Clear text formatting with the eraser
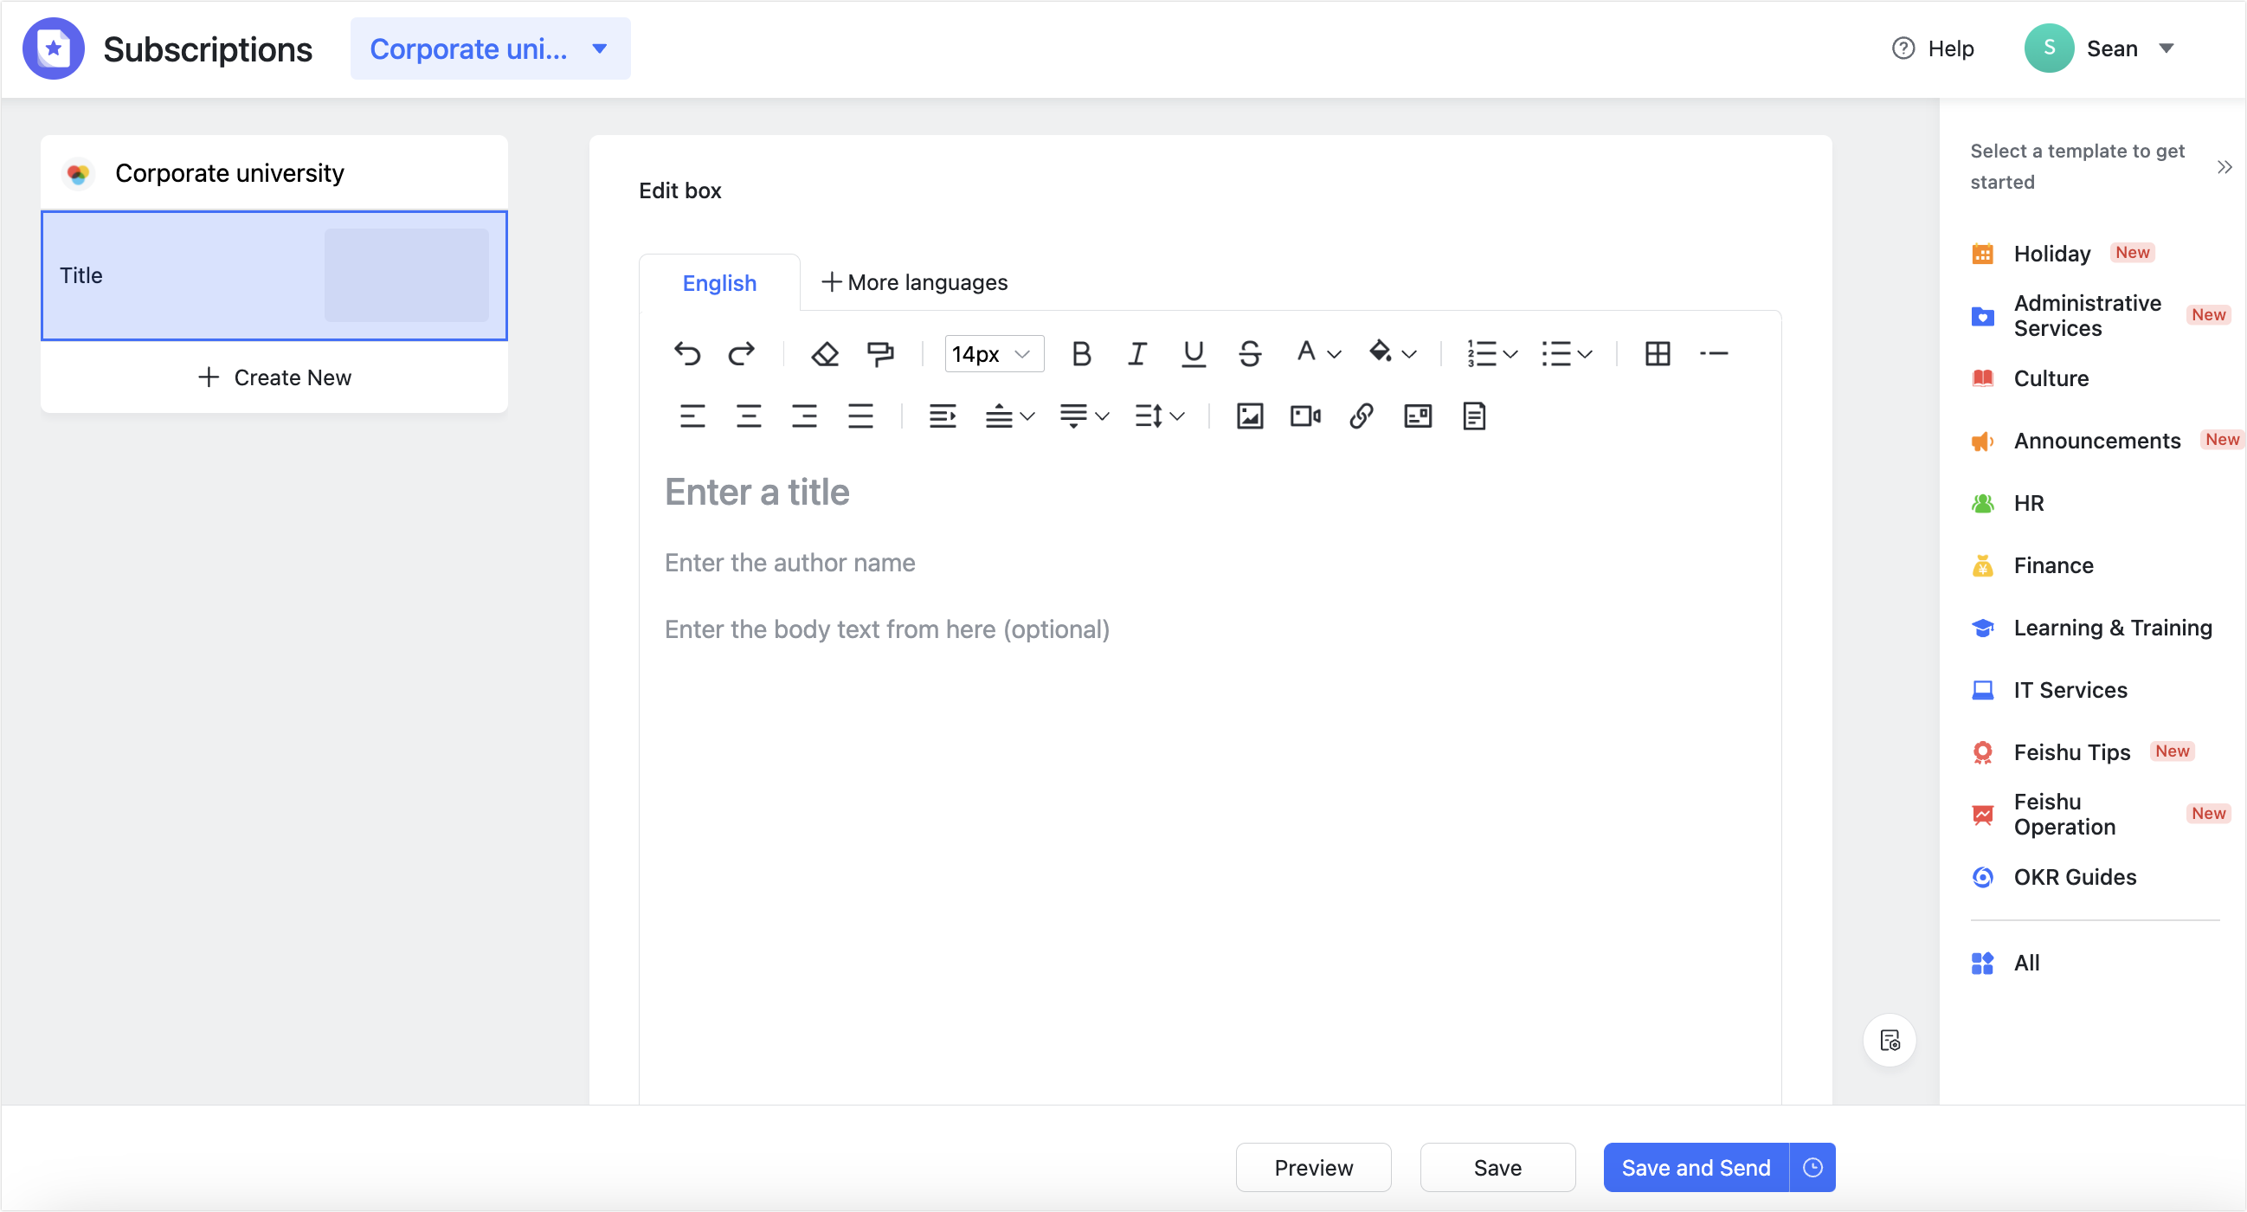This screenshot has height=1212, width=2247. click(x=823, y=353)
